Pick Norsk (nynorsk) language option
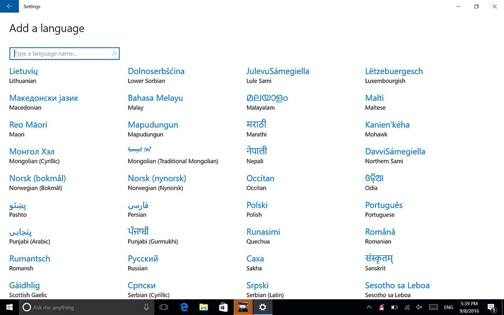 tap(157, 182)
